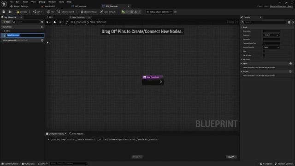Open the File menu

[x=11, y=2]
